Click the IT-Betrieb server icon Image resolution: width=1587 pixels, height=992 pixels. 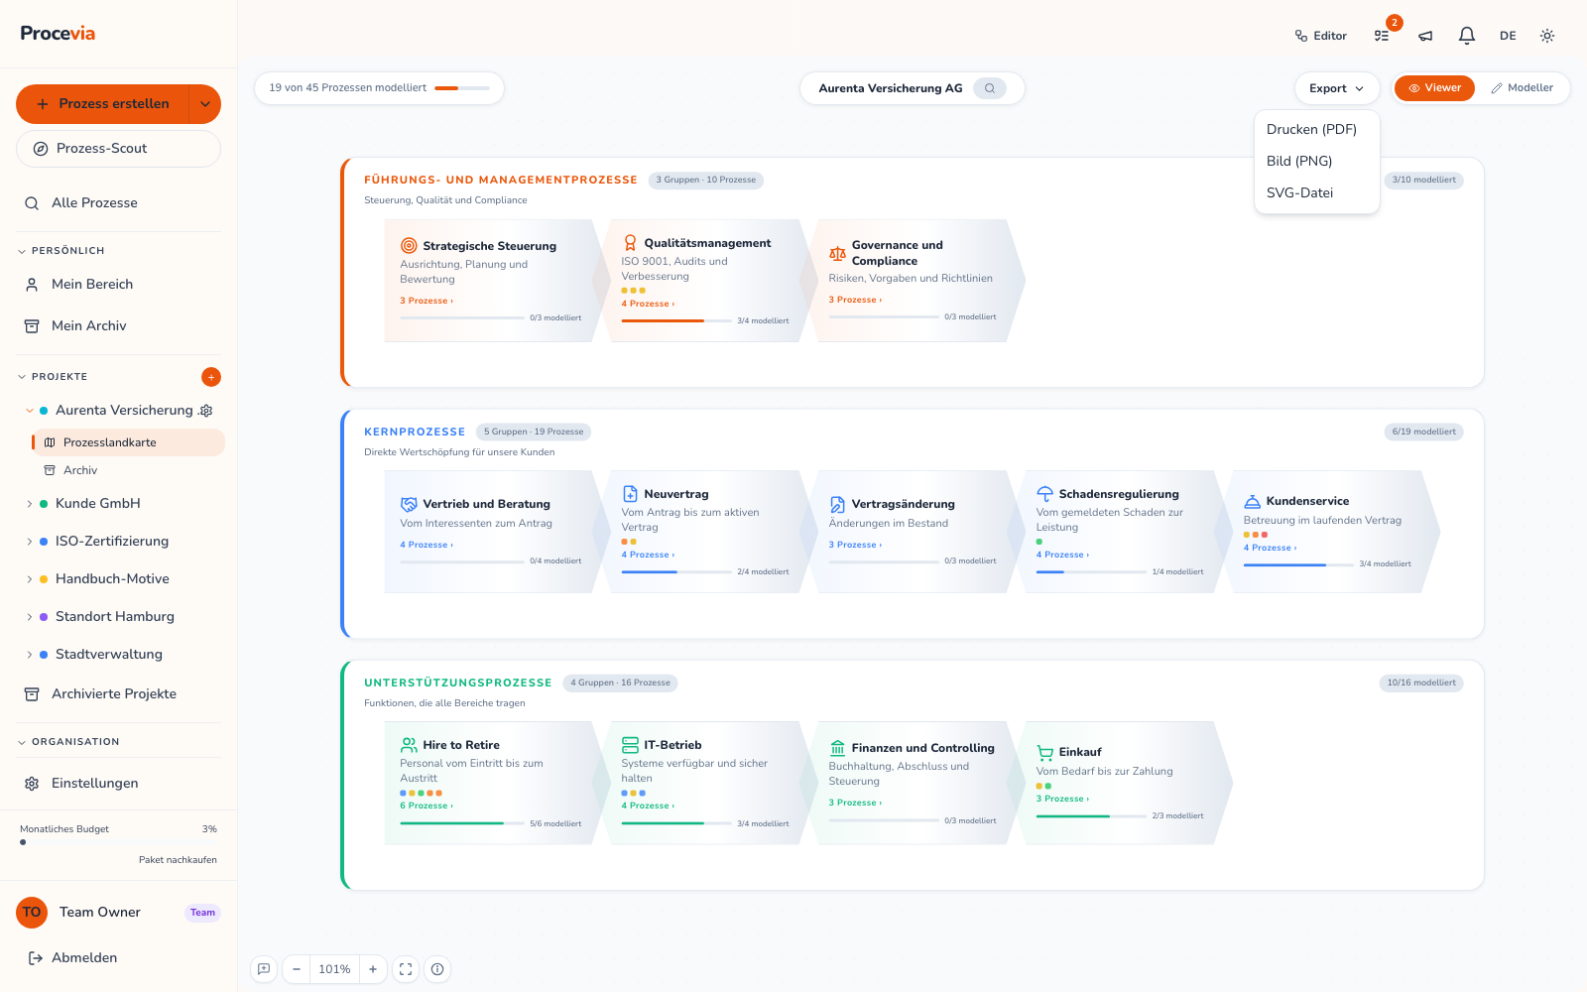pos(630,745)
